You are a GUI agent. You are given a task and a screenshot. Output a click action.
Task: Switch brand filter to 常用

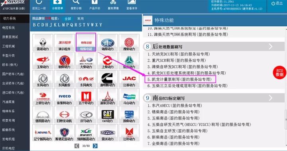click(81, 19)
